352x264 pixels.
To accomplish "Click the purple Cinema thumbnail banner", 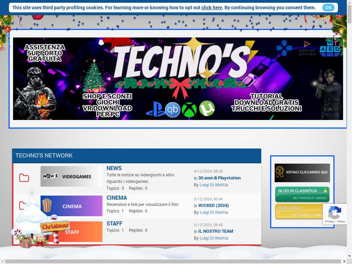I will click(x=71, y=206).
